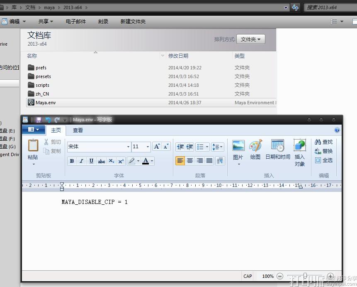Click the Grow font button

pos(157,147)
